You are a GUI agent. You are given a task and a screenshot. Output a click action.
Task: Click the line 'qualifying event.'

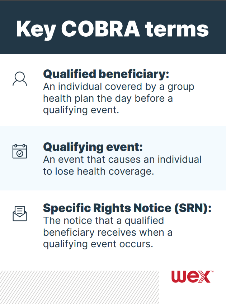coord(81,110)
